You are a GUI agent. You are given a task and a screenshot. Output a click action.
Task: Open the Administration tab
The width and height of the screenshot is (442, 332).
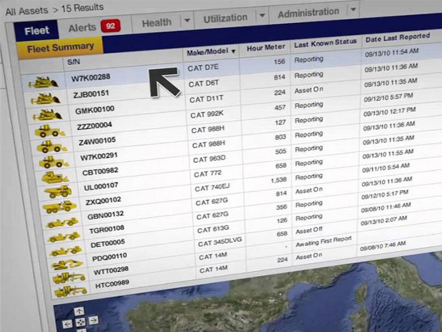[308, 13]
